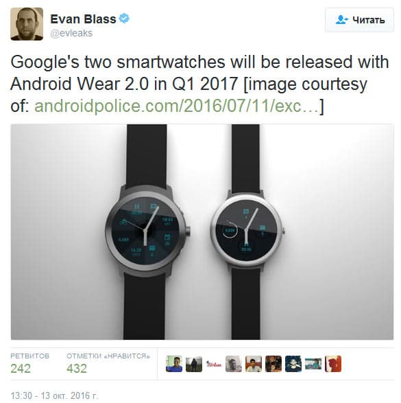Open the smartwatches photo
The height and width of the screenshot is (403, 401).
(x=202, y=232)
